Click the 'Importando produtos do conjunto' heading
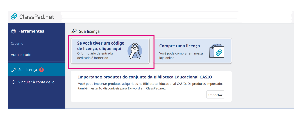 pos(145,77)
